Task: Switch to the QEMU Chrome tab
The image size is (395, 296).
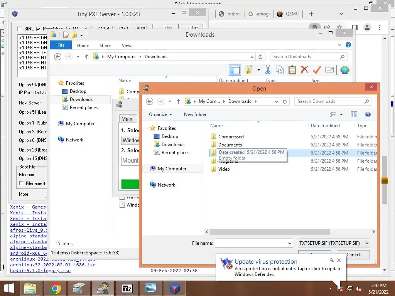Action: 288,14
